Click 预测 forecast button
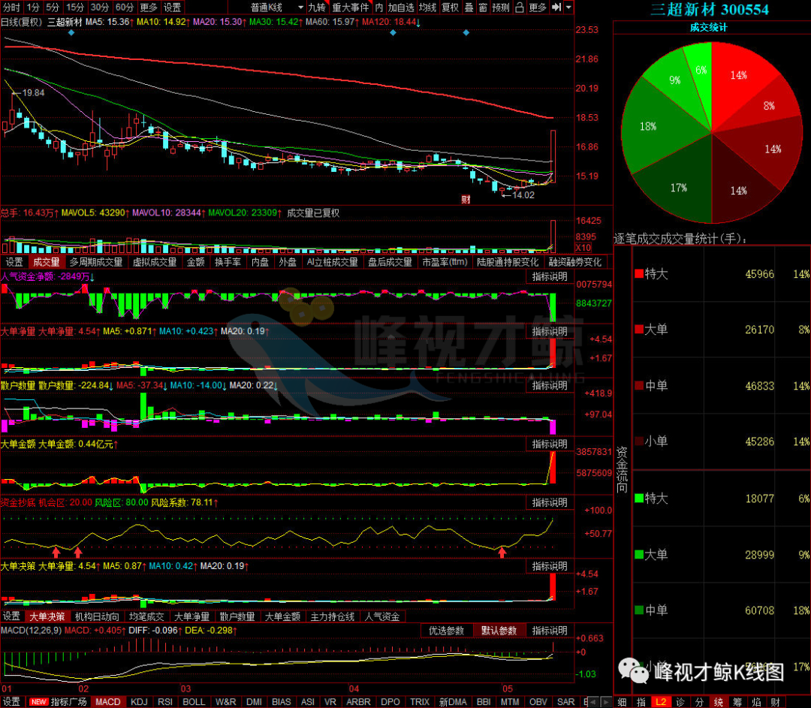The height and width of the screenshot is (708, 811). point(501,8)
